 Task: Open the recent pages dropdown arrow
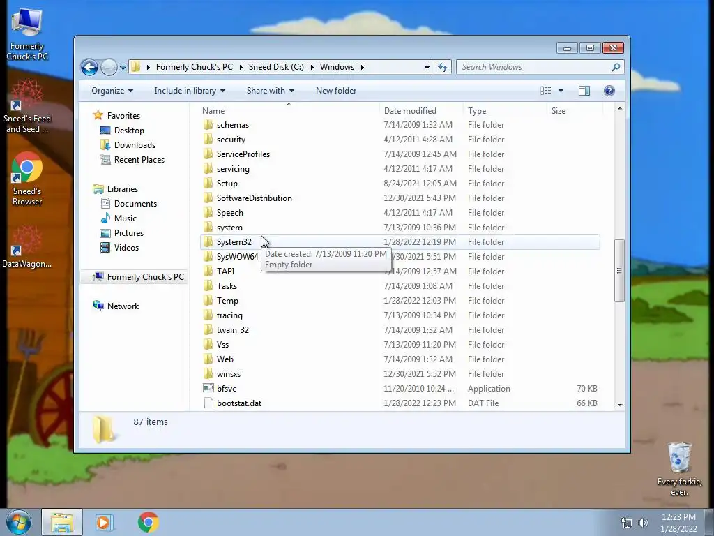tap(123, 68)
